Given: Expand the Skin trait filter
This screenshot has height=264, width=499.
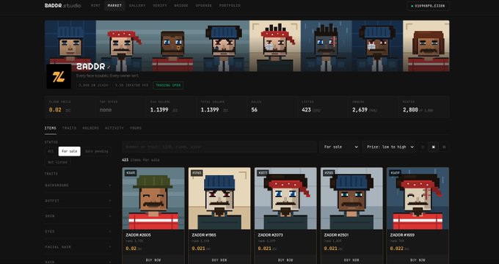Looking at the screenshot, I should (78, 216).
